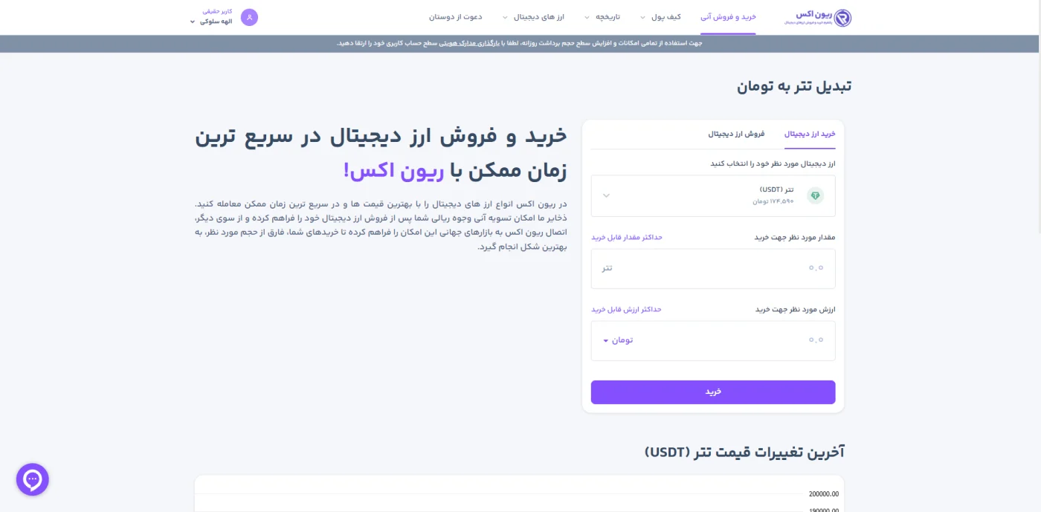Expand the ارز های دیجیتال chevron arrow
1041x512 pixels.
click(x=505, y=18)
